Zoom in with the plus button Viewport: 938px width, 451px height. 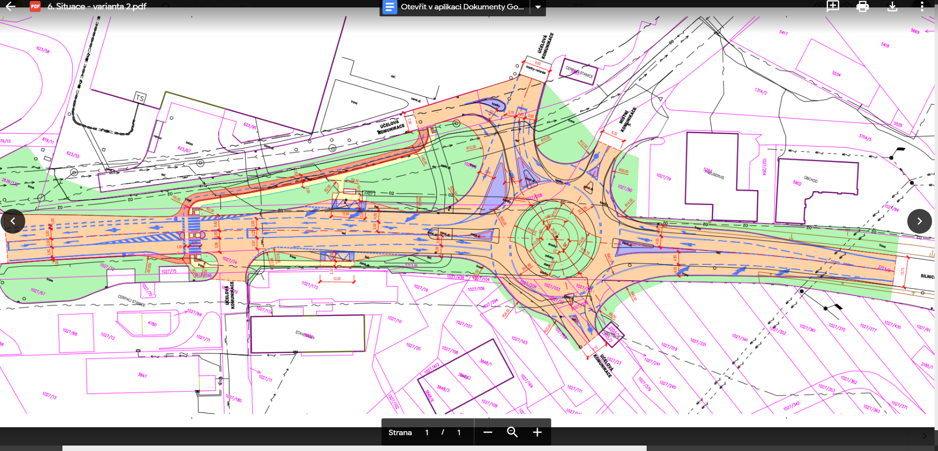pos(537,432)
